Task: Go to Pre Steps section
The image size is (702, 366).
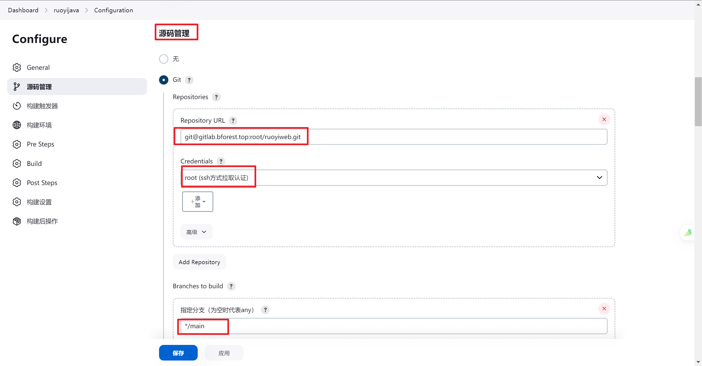Action: [77, 144]
